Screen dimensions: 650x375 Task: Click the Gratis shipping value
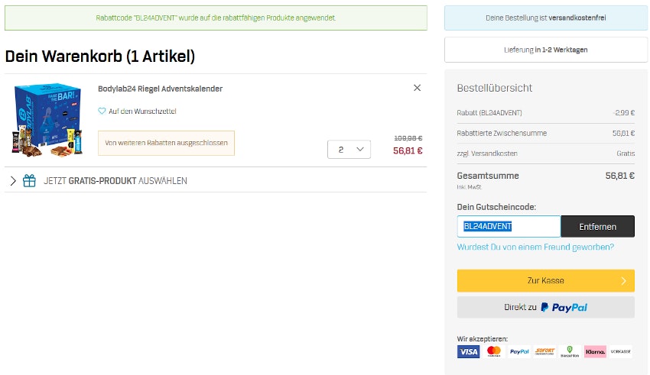pyautogui.click(x=626, y=154)
